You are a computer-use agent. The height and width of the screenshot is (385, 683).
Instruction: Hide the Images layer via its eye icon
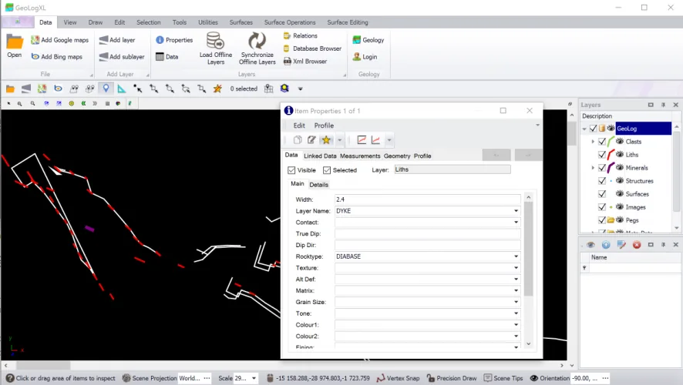tap(620, 207)
